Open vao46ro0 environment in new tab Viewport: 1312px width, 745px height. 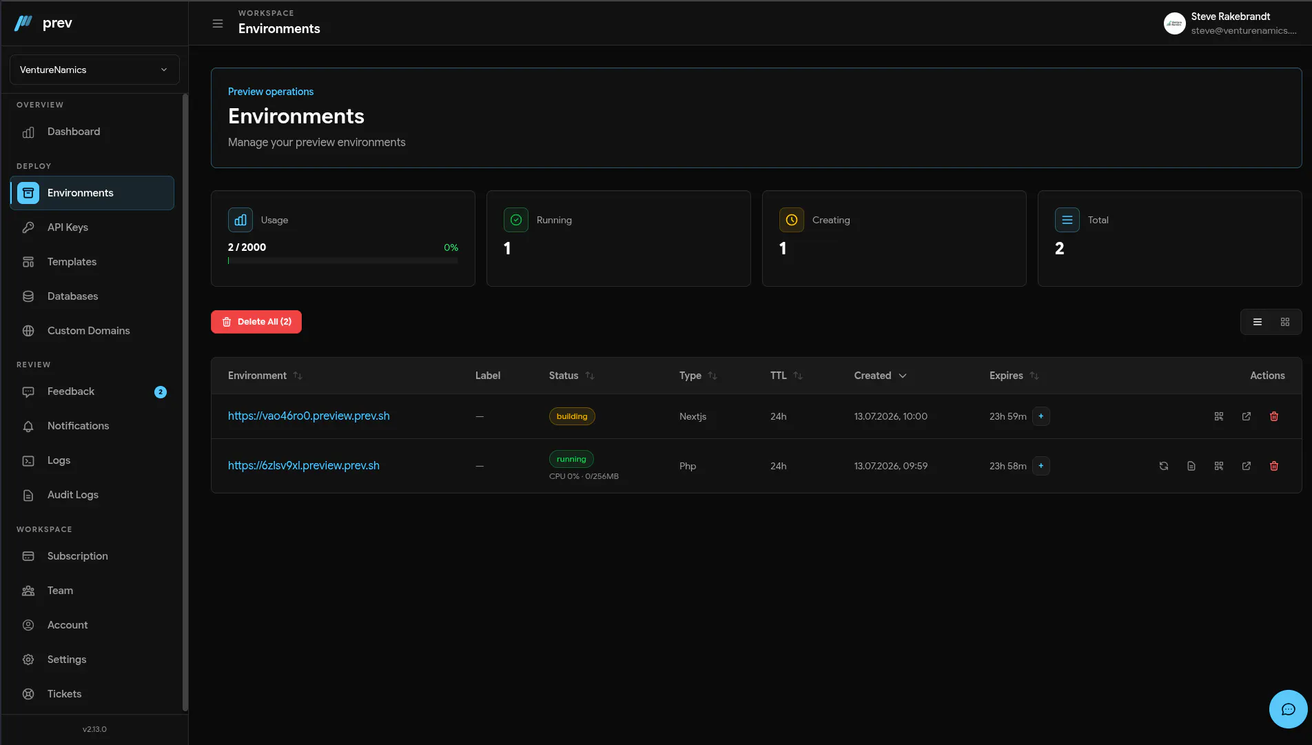pos(1247,416)
